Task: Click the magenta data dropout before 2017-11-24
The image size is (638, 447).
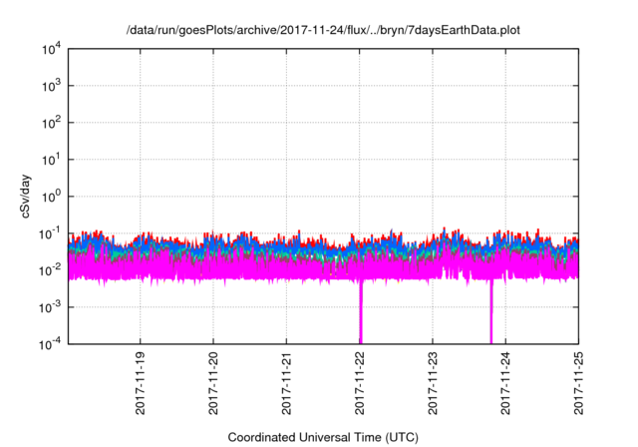Action: pos(491,311)
